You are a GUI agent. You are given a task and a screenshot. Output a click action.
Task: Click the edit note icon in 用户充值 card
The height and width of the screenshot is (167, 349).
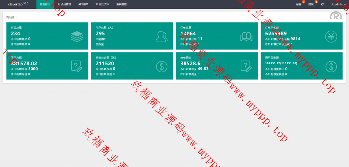77,66
